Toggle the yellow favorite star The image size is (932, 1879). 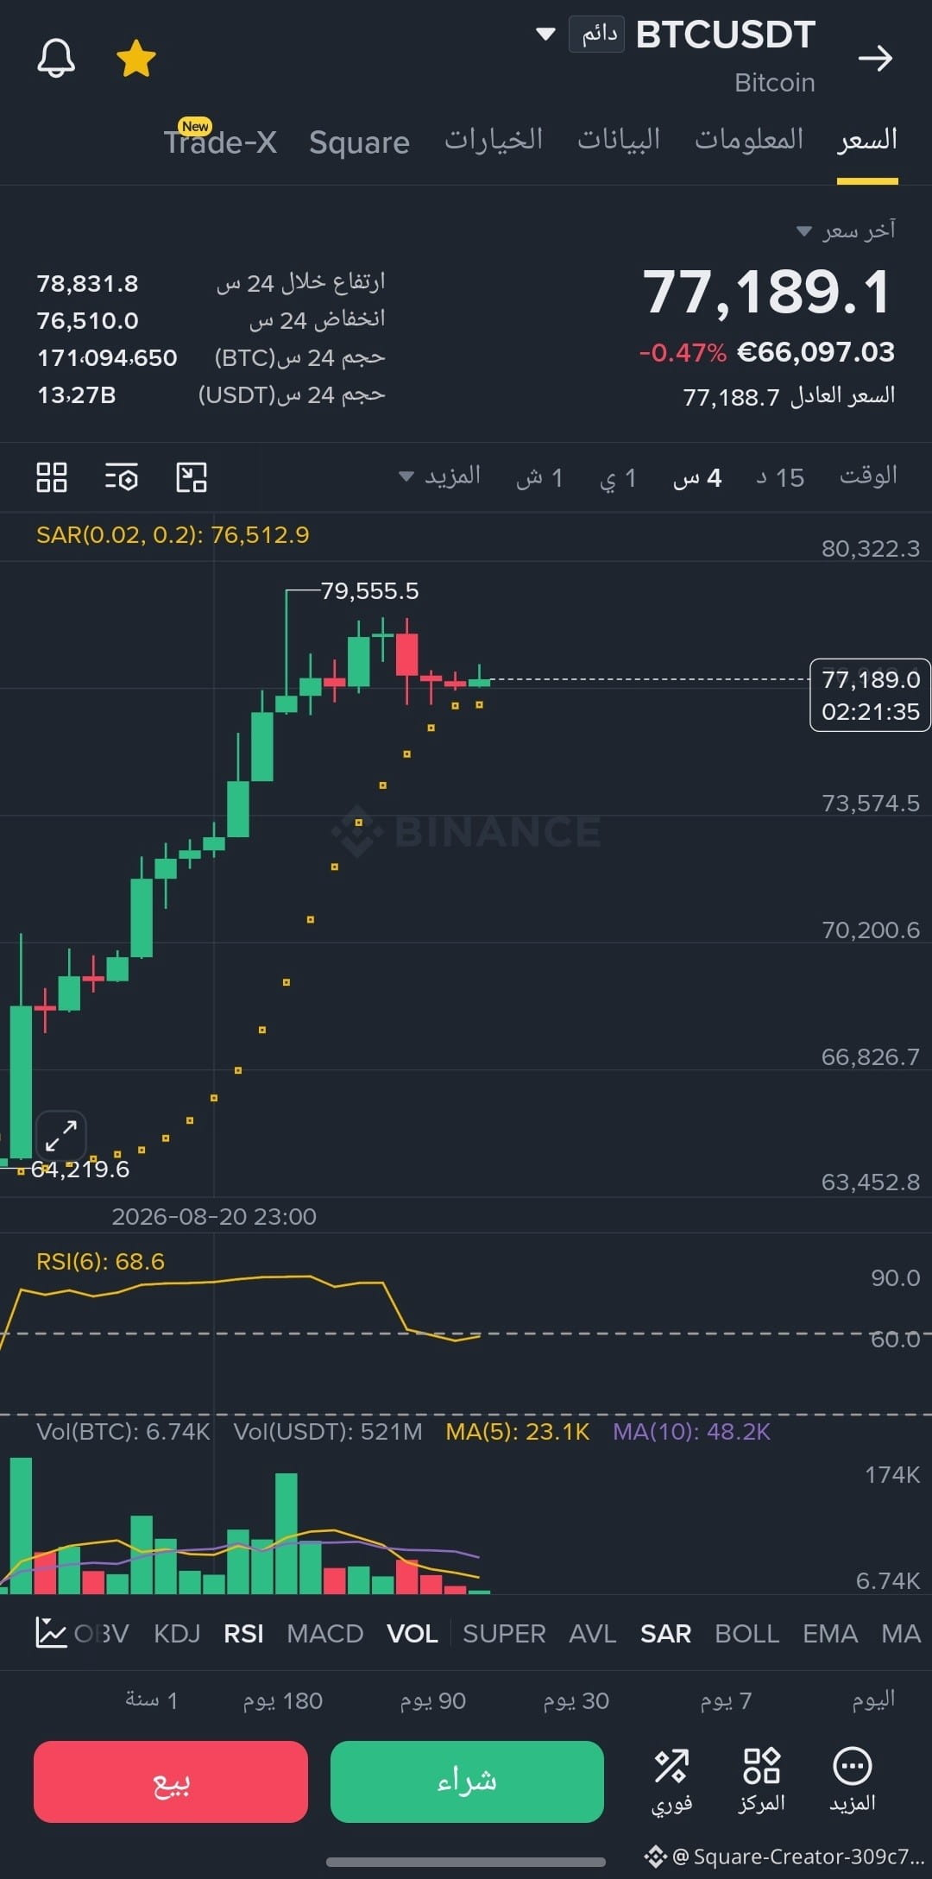pos(136,59)
